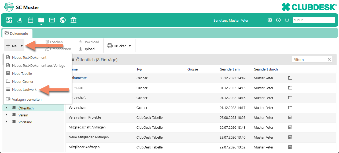Switch to the Dokumente tab

[x=17, y=33]
